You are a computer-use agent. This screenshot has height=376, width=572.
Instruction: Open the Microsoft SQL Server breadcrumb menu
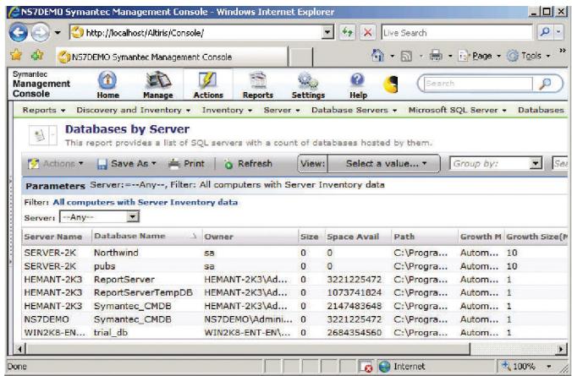[x=458, y=110]
